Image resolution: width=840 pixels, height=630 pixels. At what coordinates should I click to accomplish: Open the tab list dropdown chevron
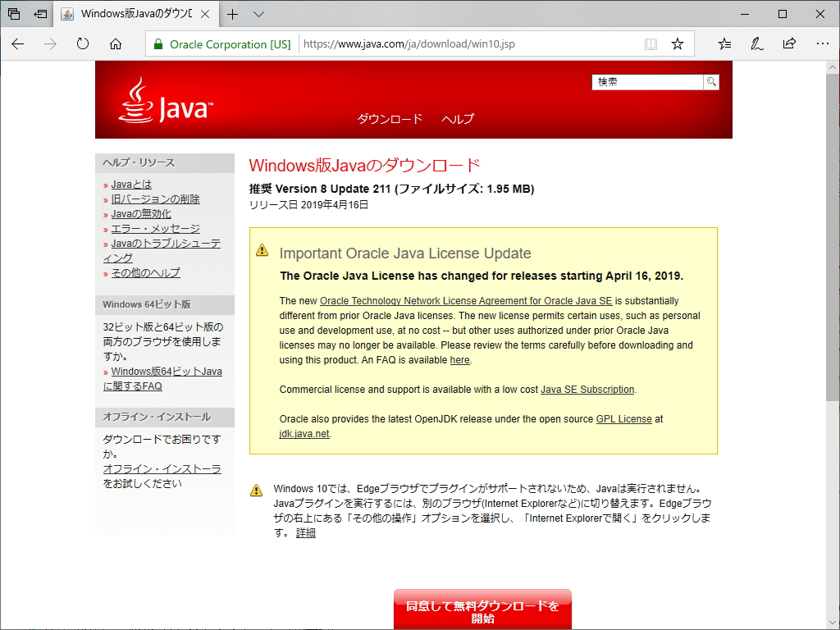tap(258, 14)
